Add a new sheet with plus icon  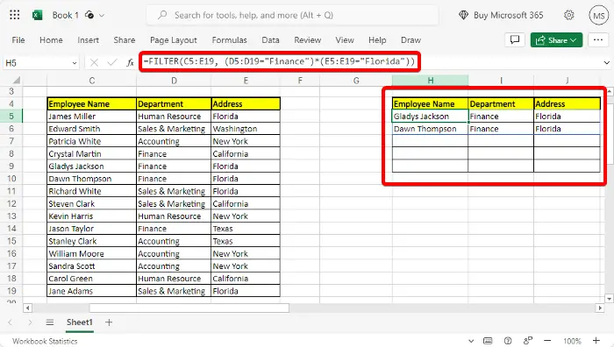[109, 322]
